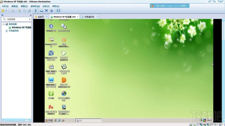This screenshot has height=126, width=225.
Task: Open the 编辑(E) menu
Action: (x=15, y=6)
